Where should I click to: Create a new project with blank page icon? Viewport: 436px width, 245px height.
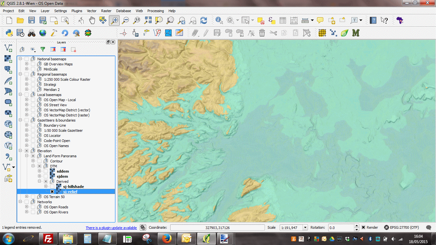coord(9,20)
